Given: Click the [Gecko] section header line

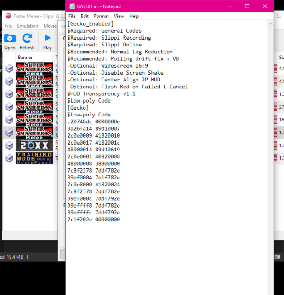Looking at the screenshot, I should click(x=78, y=108).
